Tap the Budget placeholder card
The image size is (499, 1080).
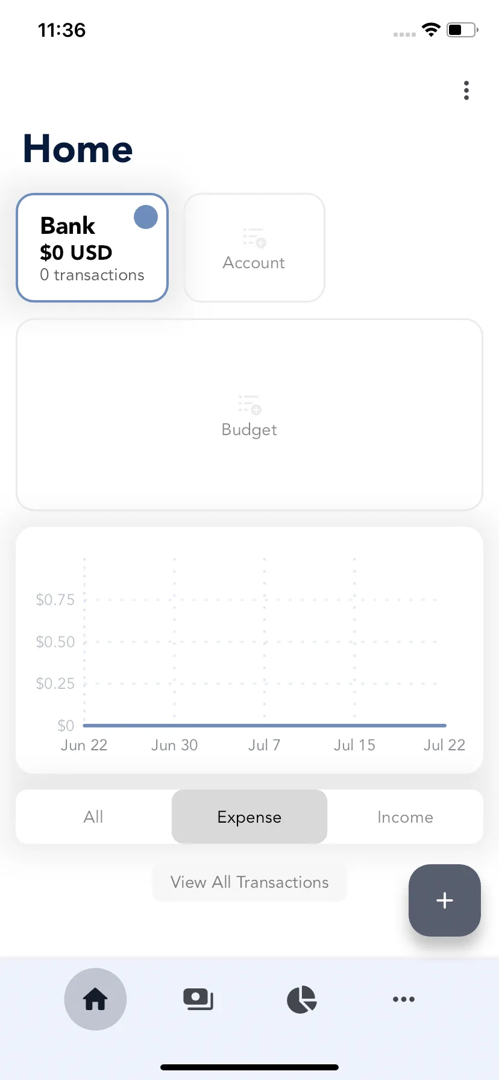pyautogui.click(x=249, y=415)
